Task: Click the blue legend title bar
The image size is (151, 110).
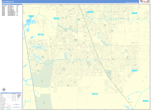Action: pos(11,93)
